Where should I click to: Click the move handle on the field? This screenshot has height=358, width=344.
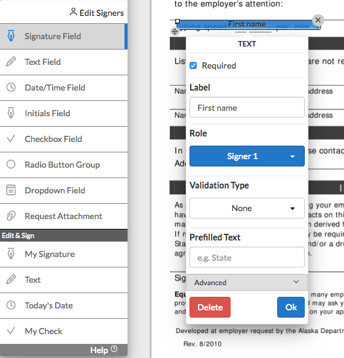click(x=175, y=31)
